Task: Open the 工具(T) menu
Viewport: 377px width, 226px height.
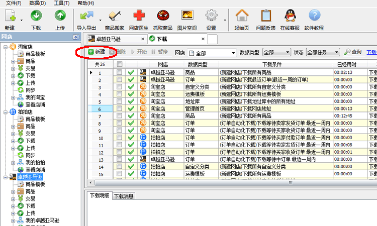Action: [61, 3]
